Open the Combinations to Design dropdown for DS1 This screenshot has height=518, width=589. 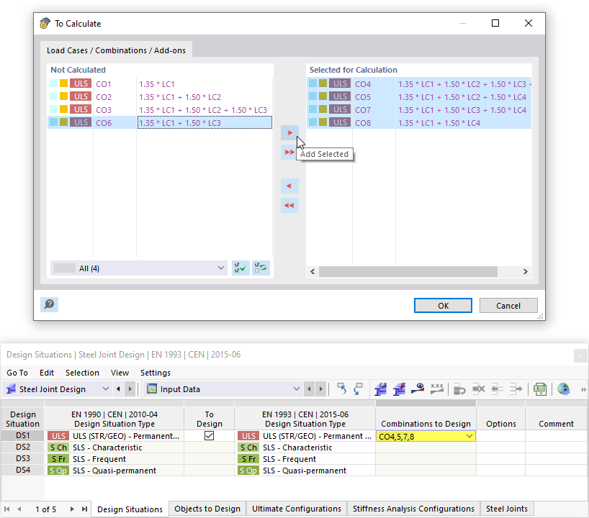click(468, 435)
